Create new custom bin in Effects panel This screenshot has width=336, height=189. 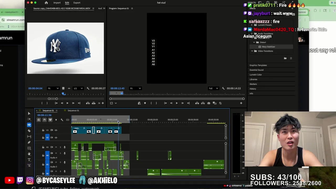pyautogui.click(x=285, y=58)
